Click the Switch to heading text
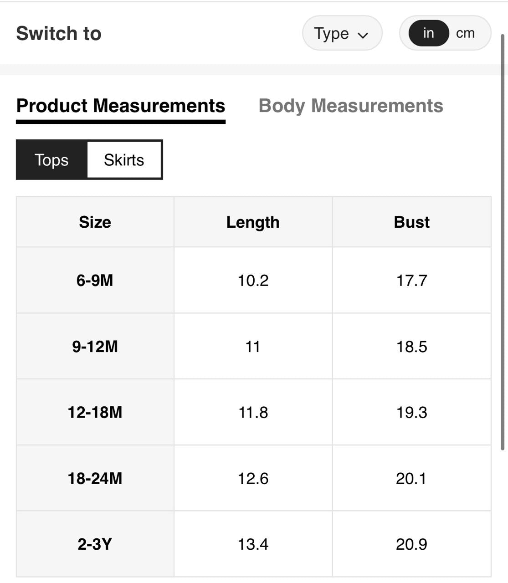Image resolution: width=508 pixels, height=583 pixels. (x=59, y=33)
